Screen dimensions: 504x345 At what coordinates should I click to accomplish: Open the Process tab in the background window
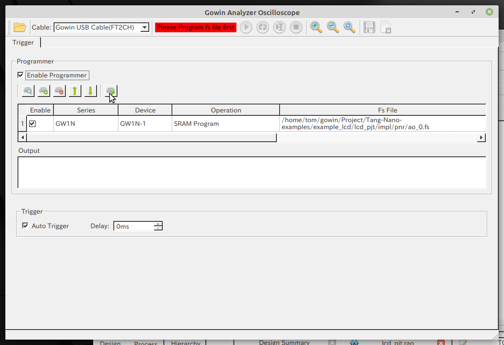point(145,343)
